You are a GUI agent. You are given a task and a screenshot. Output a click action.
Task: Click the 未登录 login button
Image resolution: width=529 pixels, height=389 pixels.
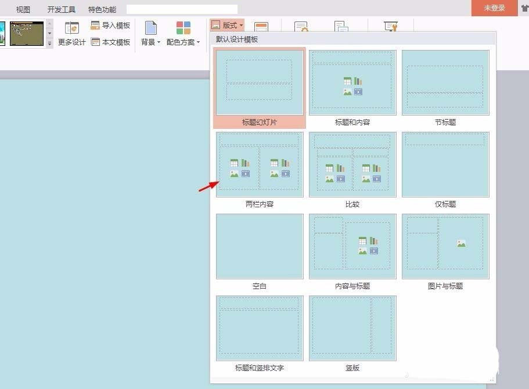pos(494,8)
